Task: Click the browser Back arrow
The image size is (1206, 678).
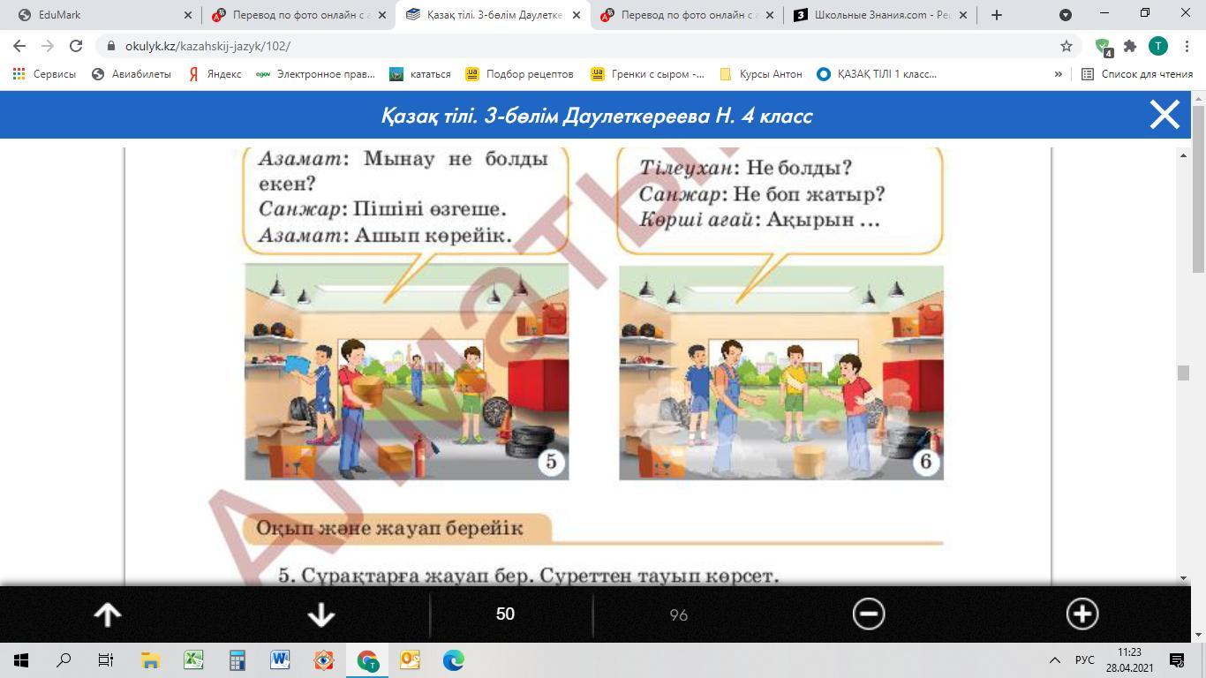Action: (x=19, y=46)
